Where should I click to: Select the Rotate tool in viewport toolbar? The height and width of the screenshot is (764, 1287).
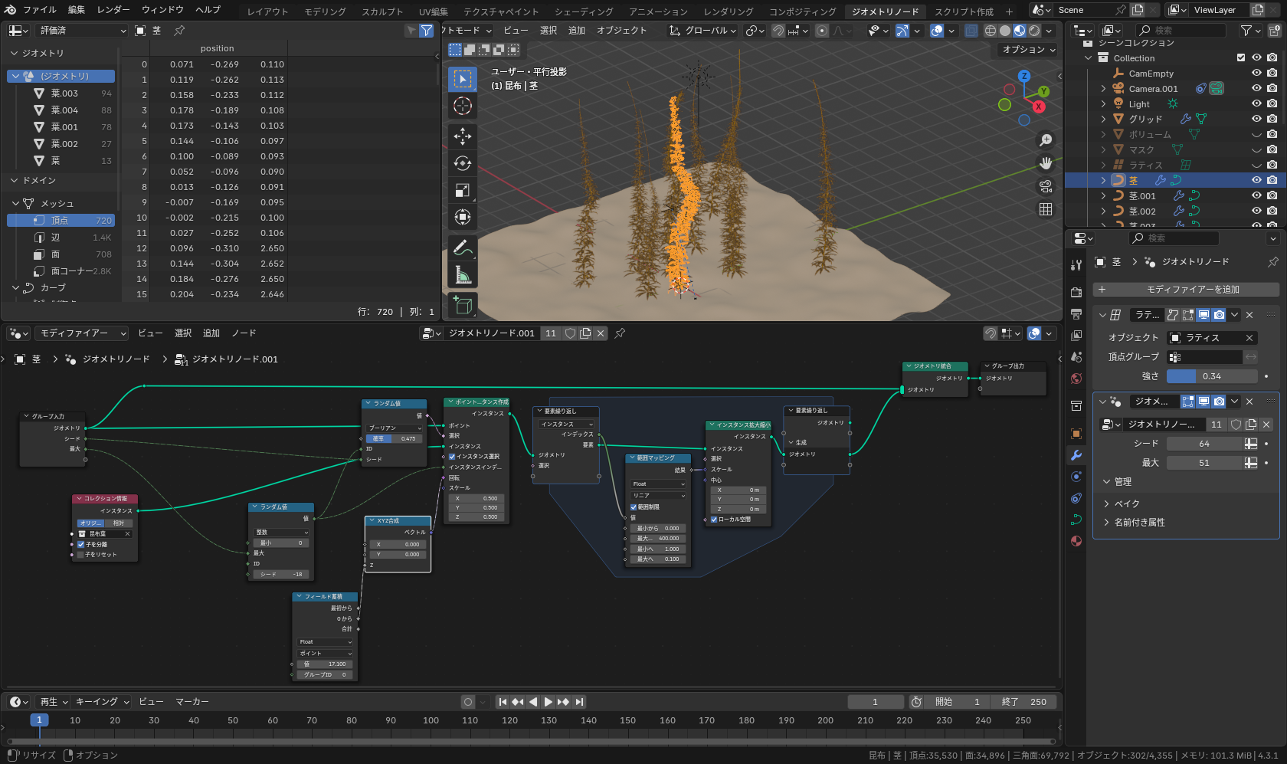[462, 163]
